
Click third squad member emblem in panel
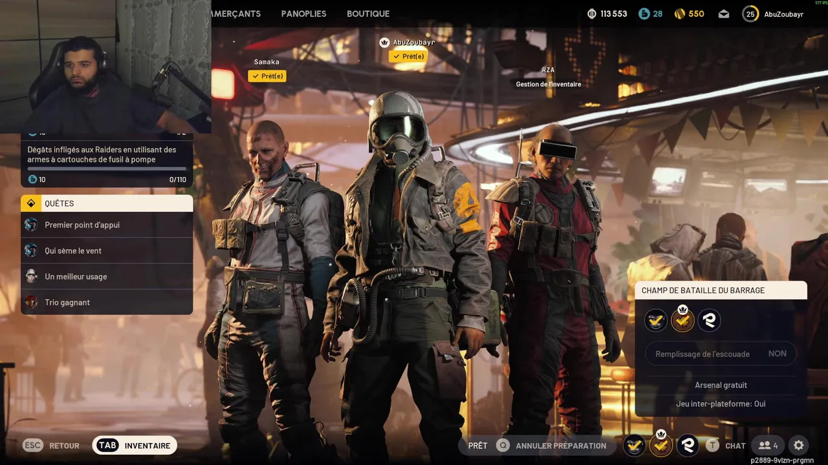(709, 320)
